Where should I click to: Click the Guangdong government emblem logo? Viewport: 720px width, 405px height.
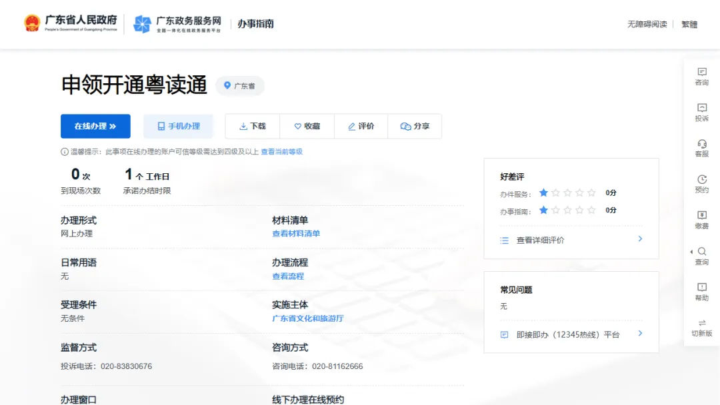click(x=32, y=23)
